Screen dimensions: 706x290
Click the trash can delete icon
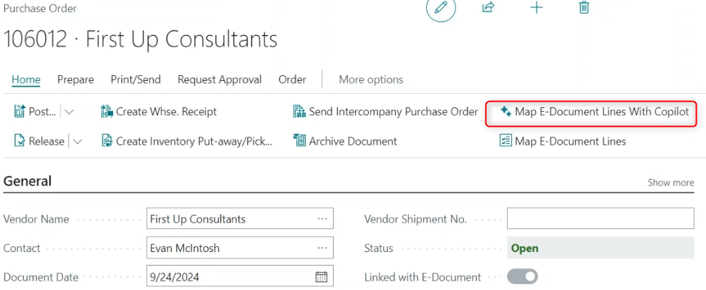pos(584,8)
